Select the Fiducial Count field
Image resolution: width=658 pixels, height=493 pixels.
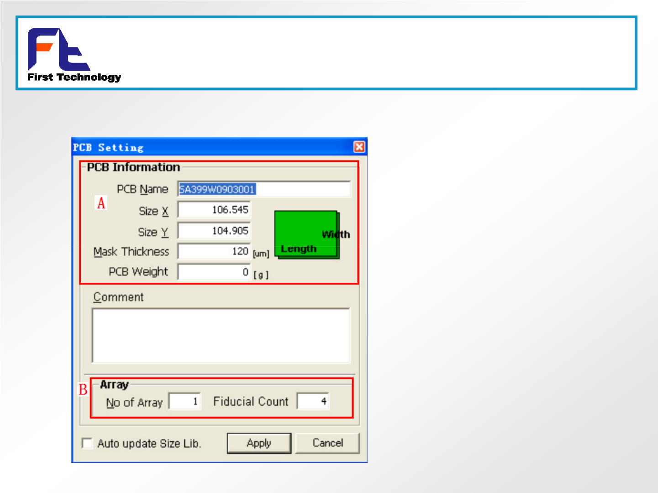[x=313, y=401]
